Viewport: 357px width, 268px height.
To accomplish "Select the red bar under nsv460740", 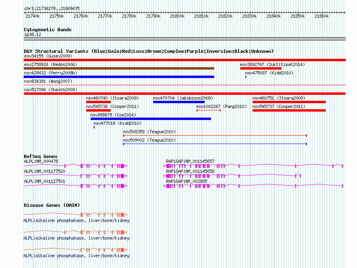I will pyautogui.click(x=98, y=102).
